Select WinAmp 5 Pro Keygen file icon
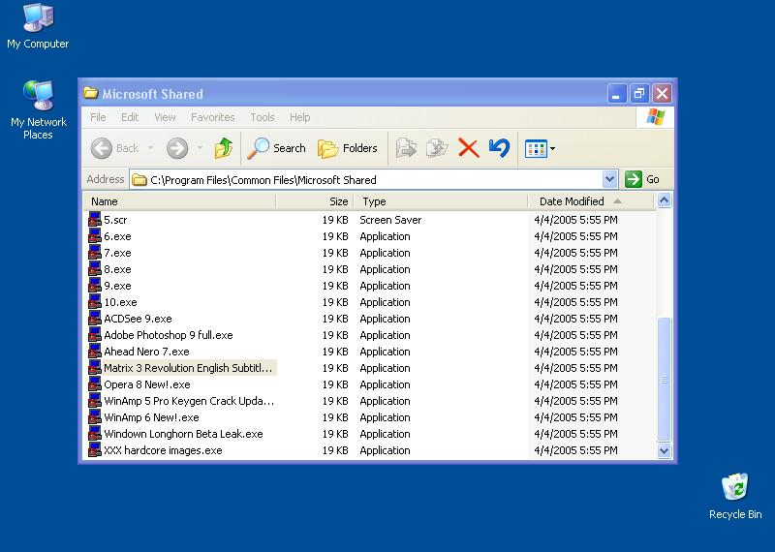This screenshot has height=552, width=775. pyautogui.click(x=95, y=401)
